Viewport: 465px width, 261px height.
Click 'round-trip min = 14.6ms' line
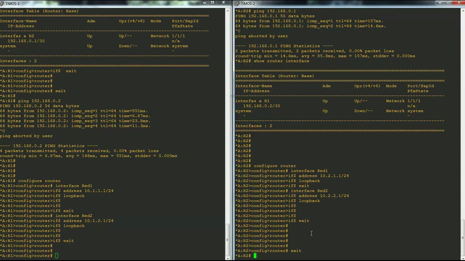325,56
